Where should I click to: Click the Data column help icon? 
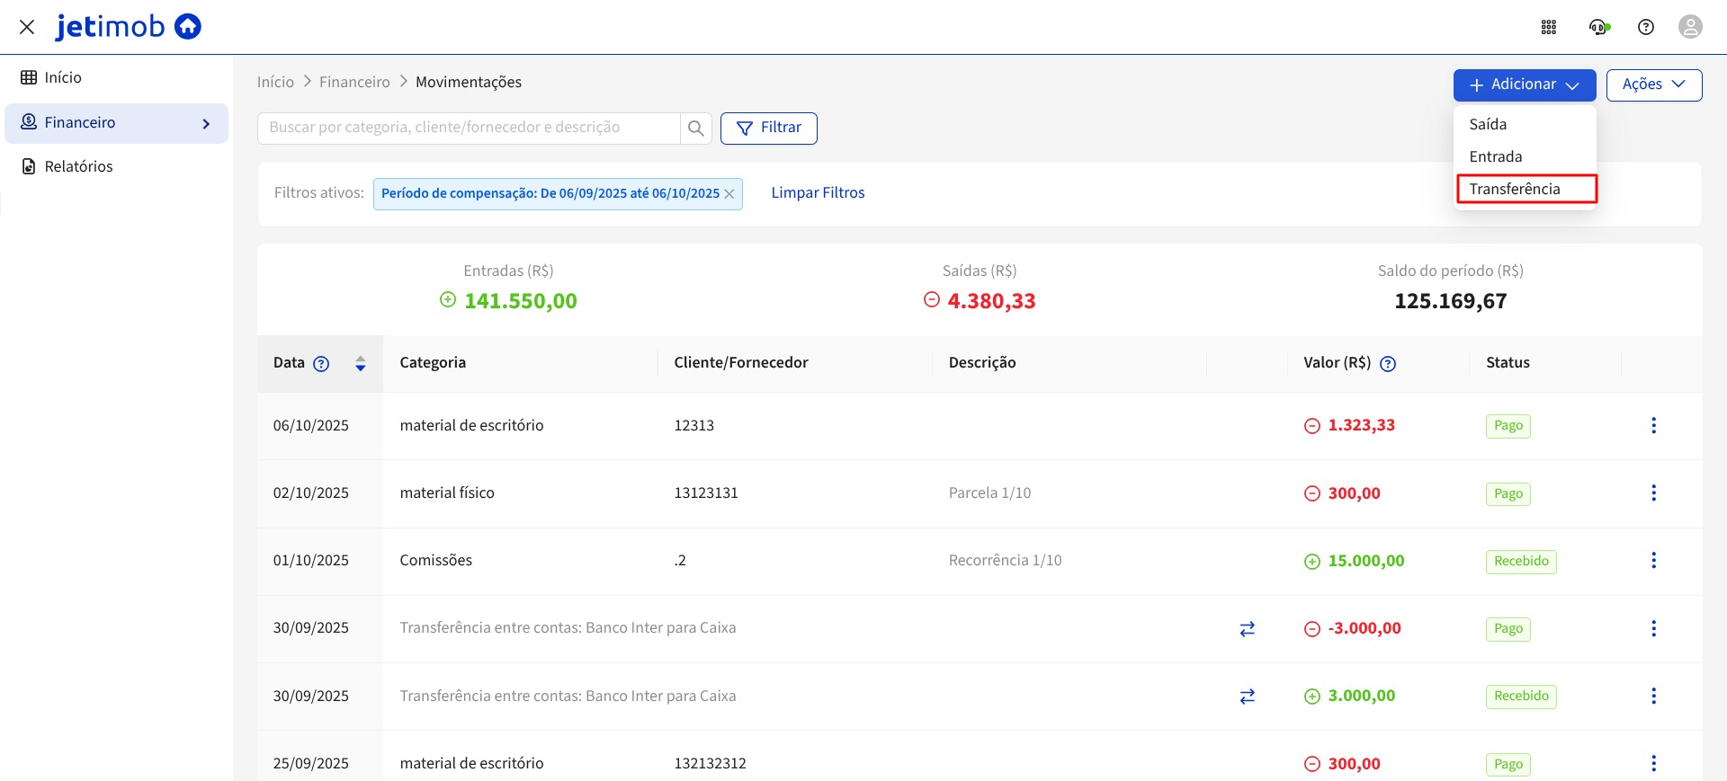pos(321,364)
